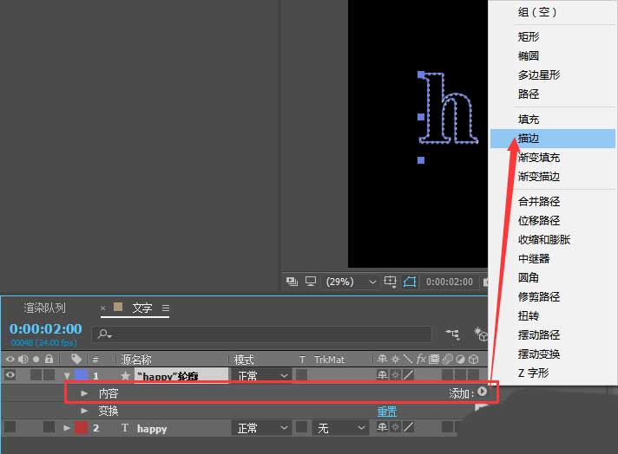Close the 文字 composition tab
The width and height of the screenshot is (618, 454).
tap(103, 308)
